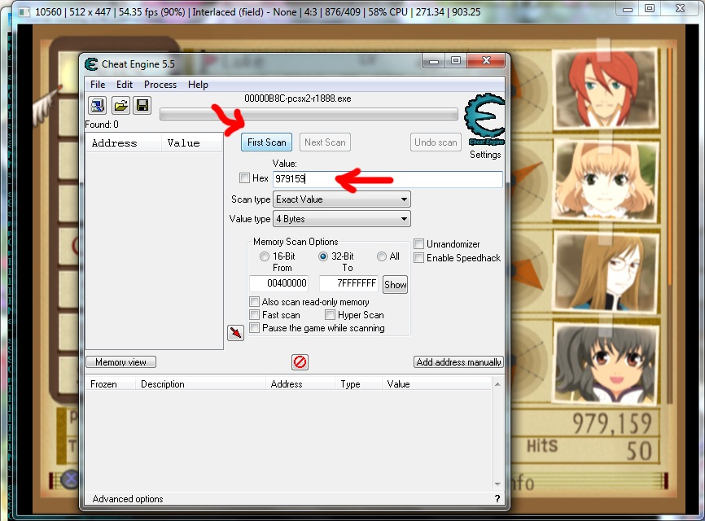Click the Next Scan button
Image resolution: width=705 pixels, height=521 pixels.
tap(325, 142)
